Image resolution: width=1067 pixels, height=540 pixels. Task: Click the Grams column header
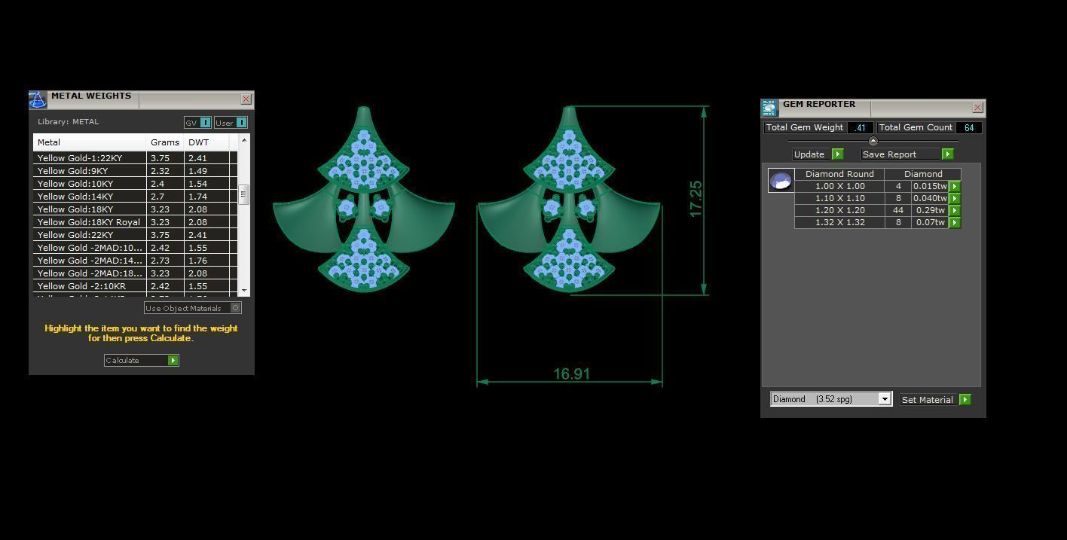pos(165,142)
